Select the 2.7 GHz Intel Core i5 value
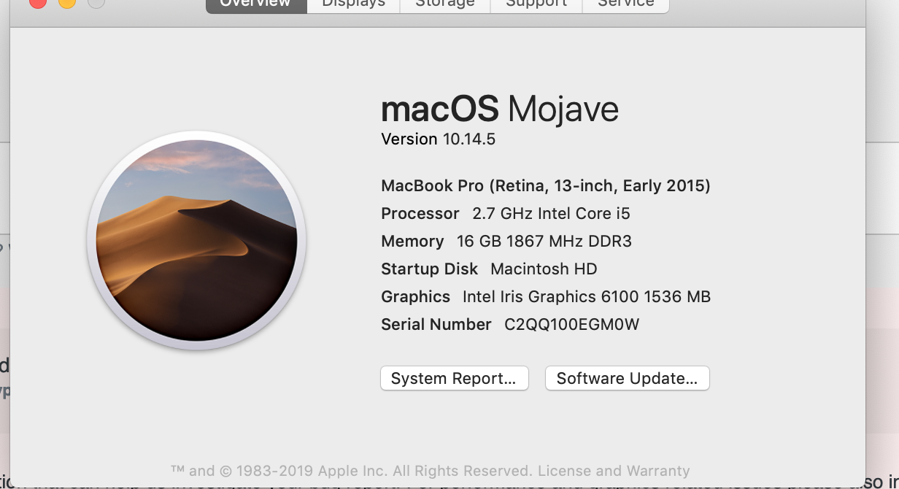The image size is (899, 489). pos(551,214)
